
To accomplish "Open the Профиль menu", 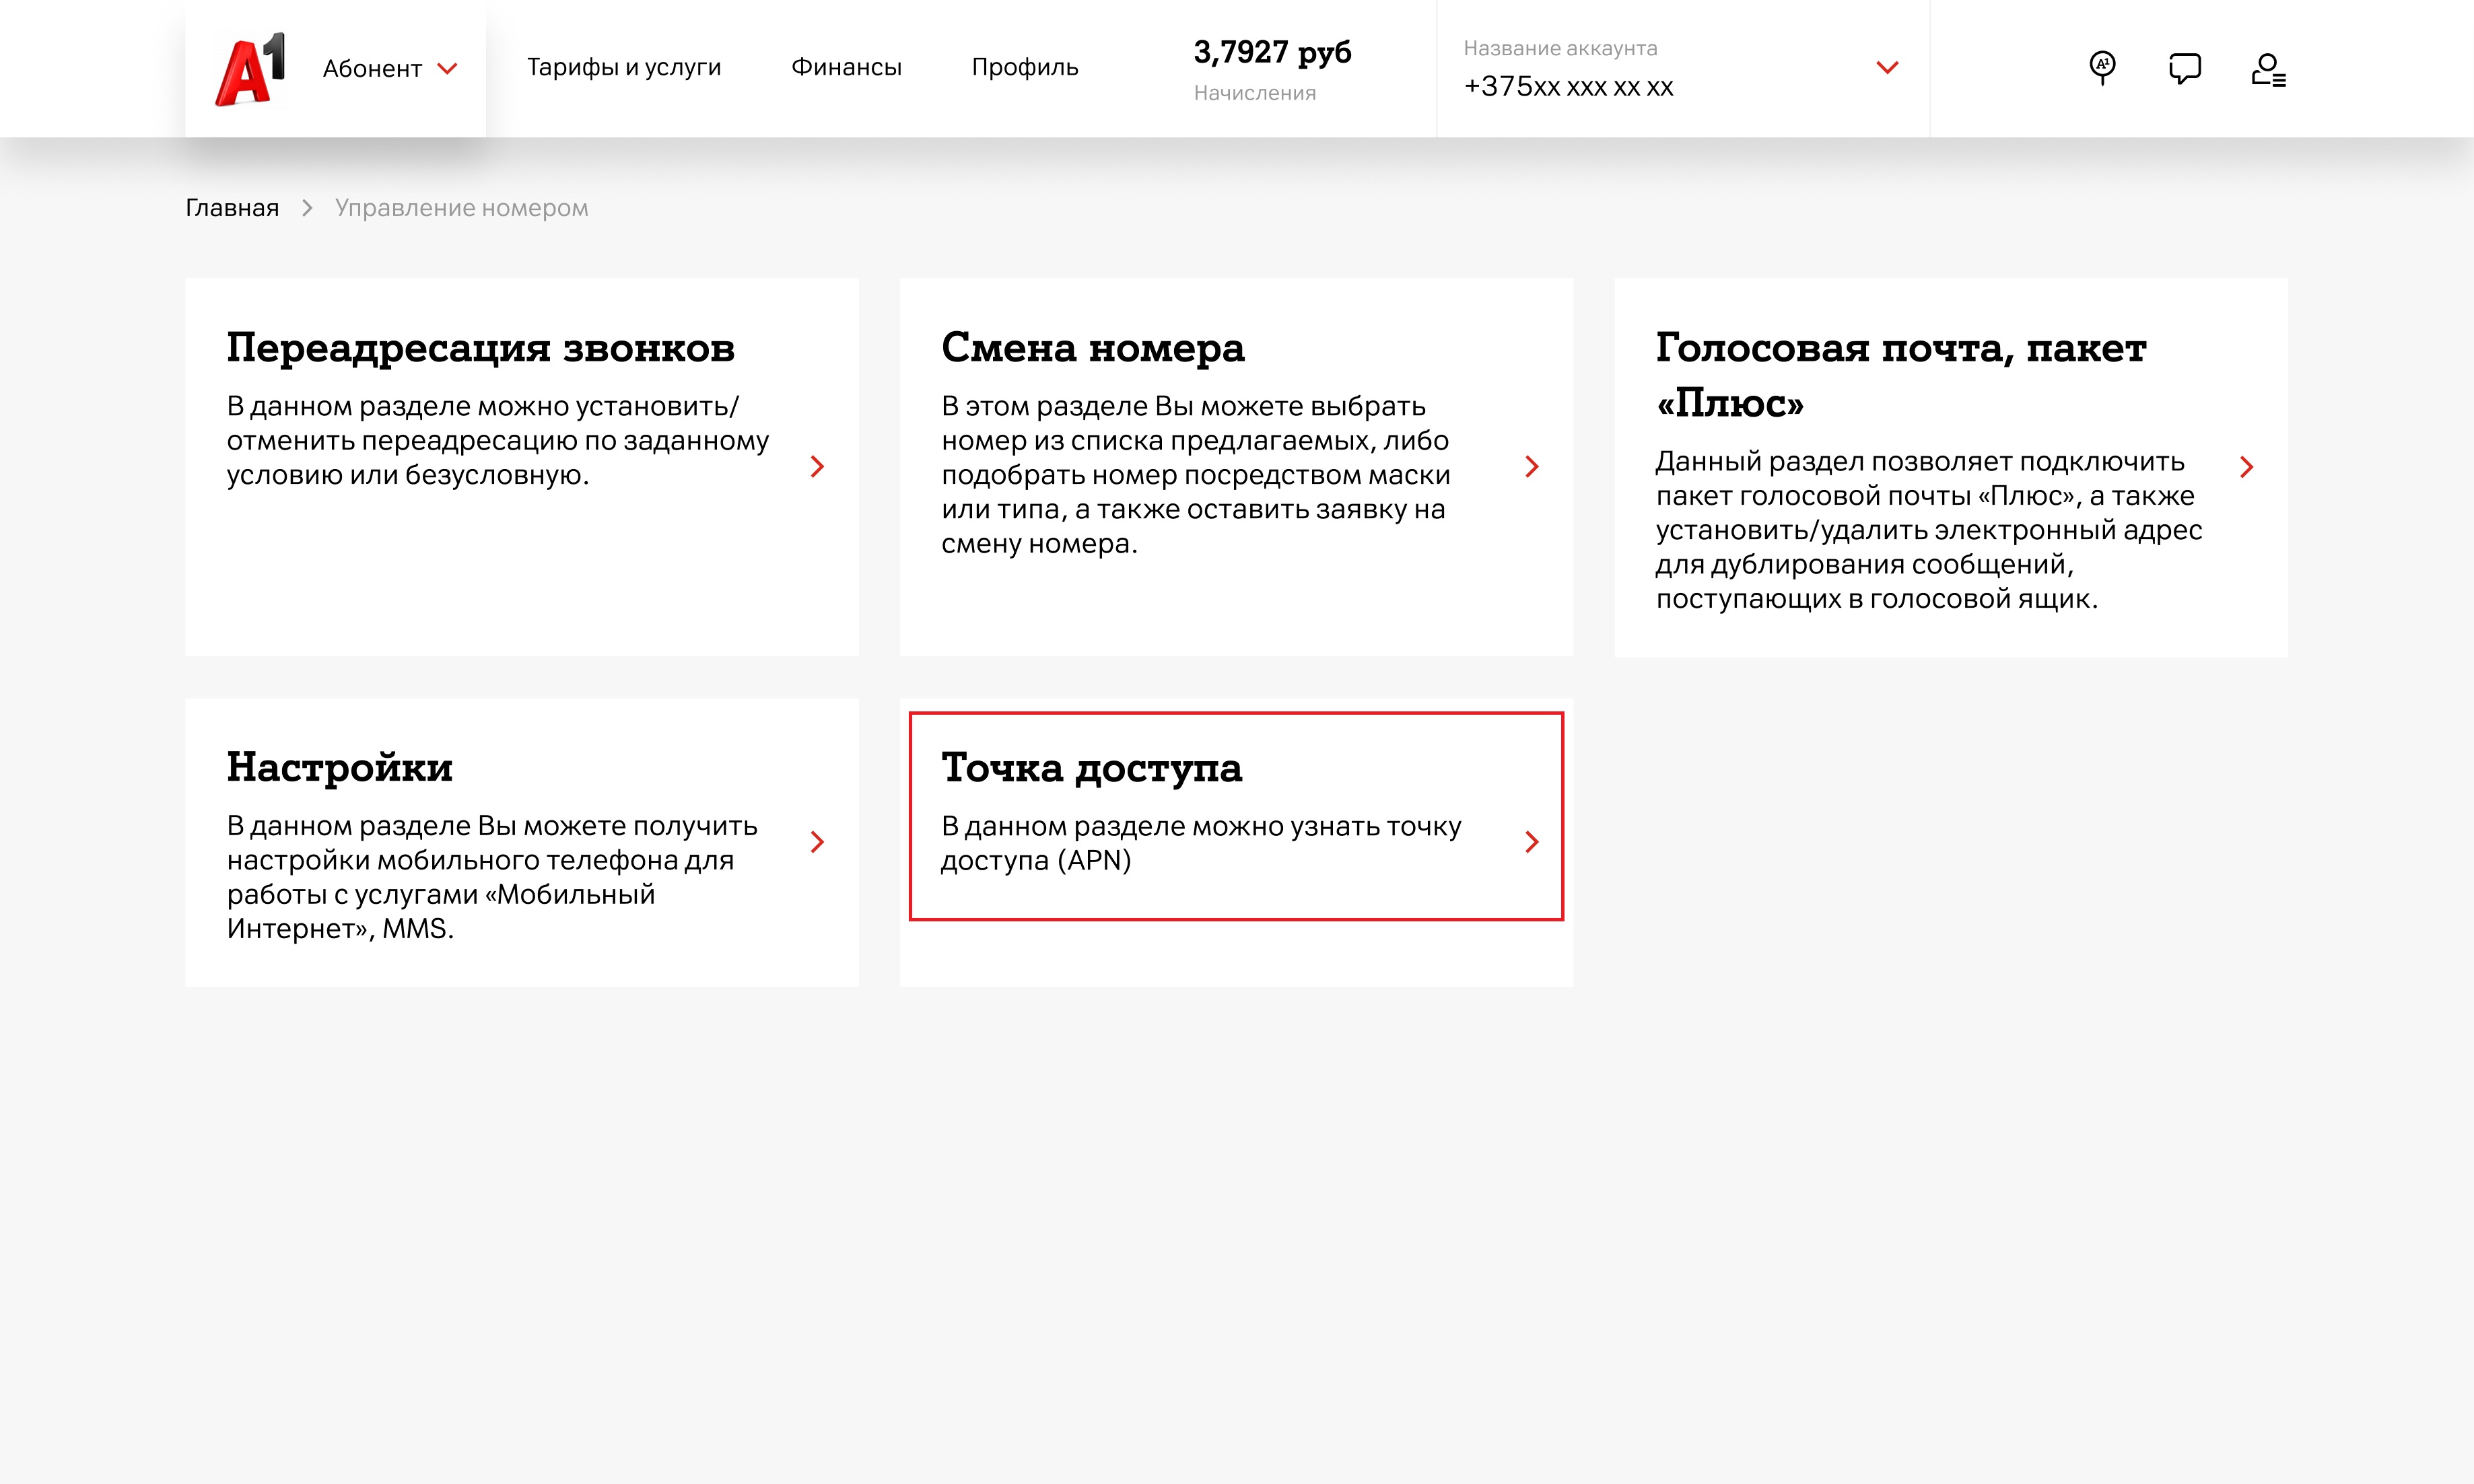I will [x=1024, y=67].
